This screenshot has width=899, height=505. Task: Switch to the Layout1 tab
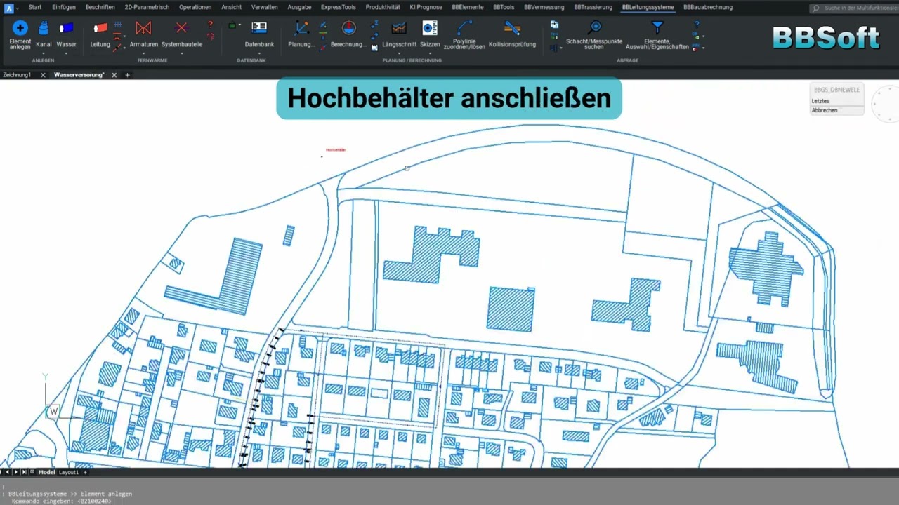[x=69, y=473]
